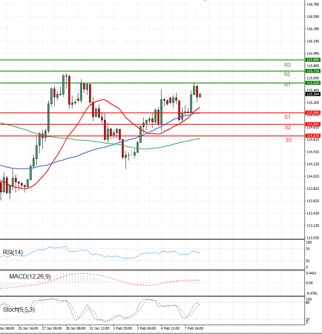Click the 113.430 price axis value
This screenshot has height=334, width=322.
click(x=313, y=213)
